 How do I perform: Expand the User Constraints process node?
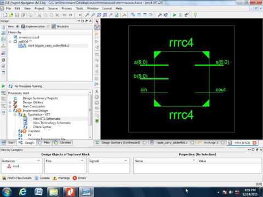click(10, 106)
